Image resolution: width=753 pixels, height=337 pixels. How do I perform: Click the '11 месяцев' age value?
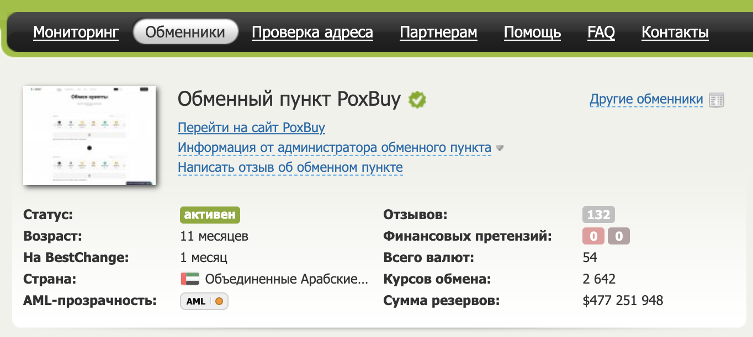214,237
